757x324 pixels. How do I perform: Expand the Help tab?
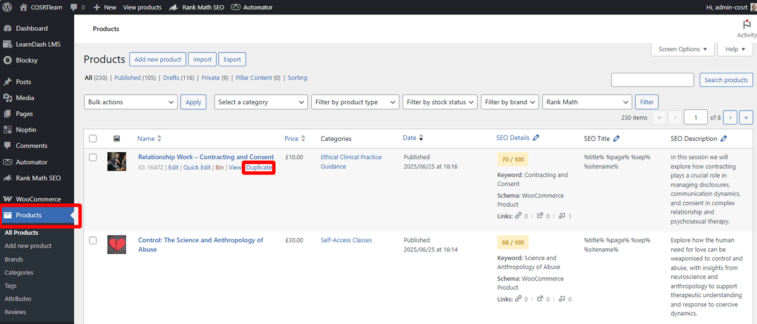736,49
